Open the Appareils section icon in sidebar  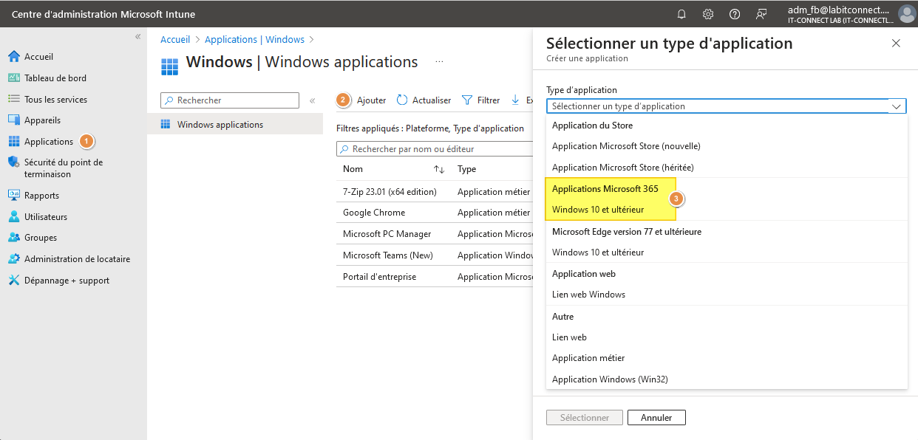14,120
